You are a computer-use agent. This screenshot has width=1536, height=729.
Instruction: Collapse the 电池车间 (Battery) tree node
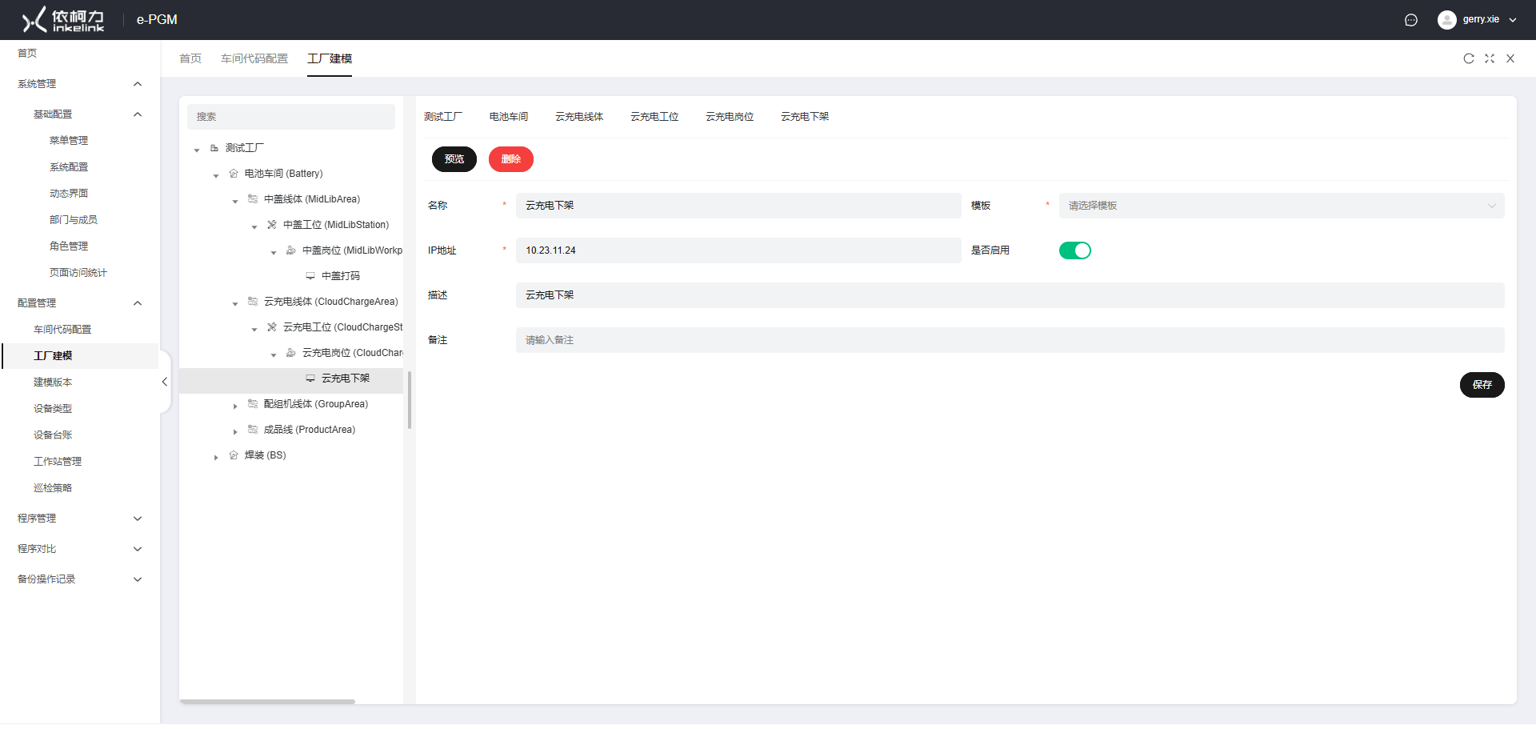click(x=216, y=175)
